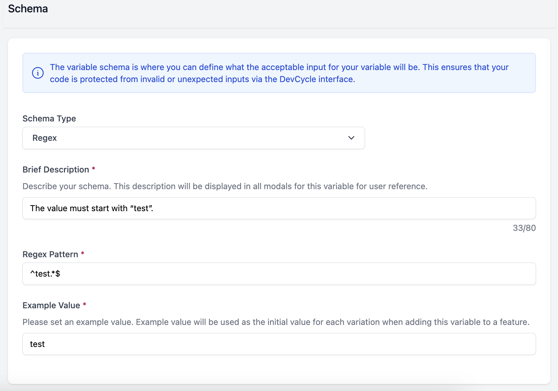
Task: Click the info icon in the blue banner
Action: tap(38, 73)
